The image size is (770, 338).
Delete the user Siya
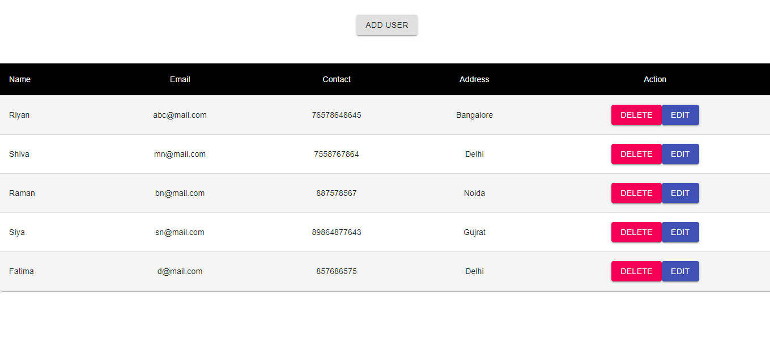click(636, 232)
